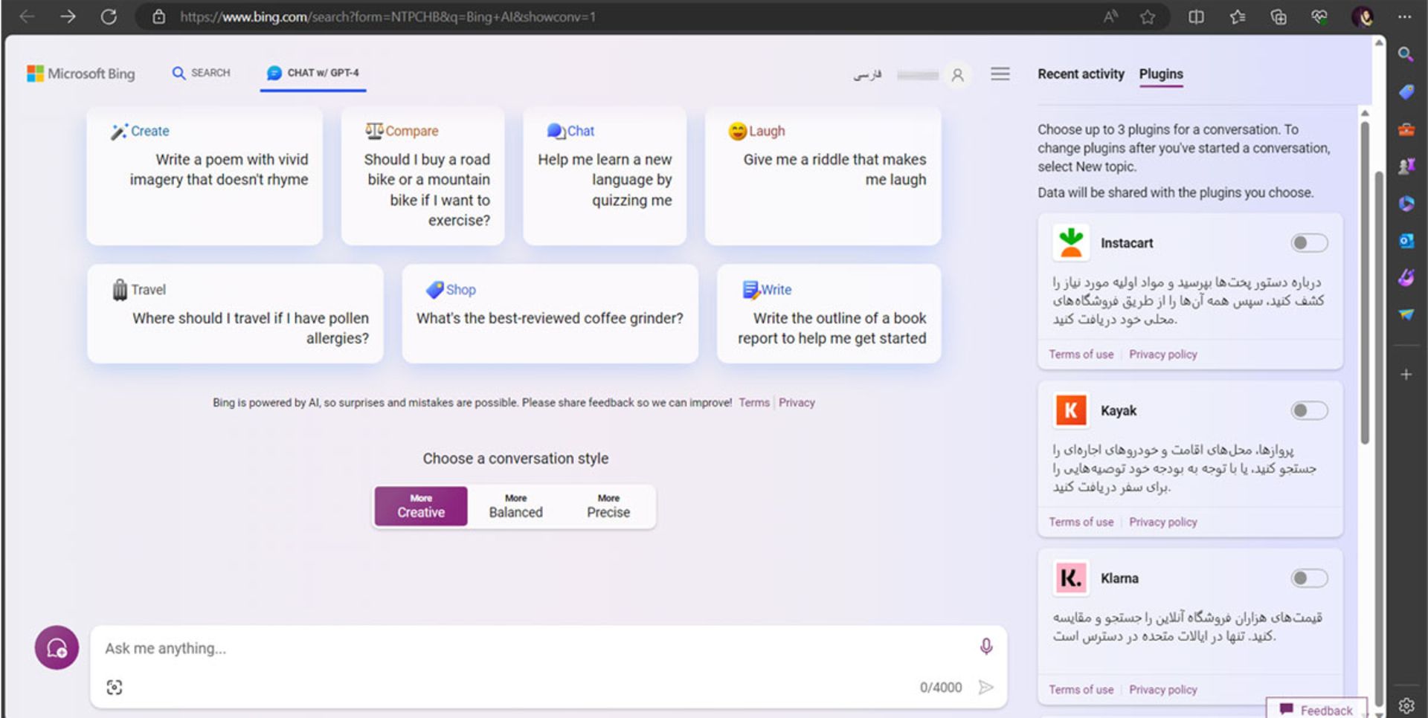1428x718 pixels.
Task: Open the sidebar settings gear icon
Action: (x=1406, y=705)
